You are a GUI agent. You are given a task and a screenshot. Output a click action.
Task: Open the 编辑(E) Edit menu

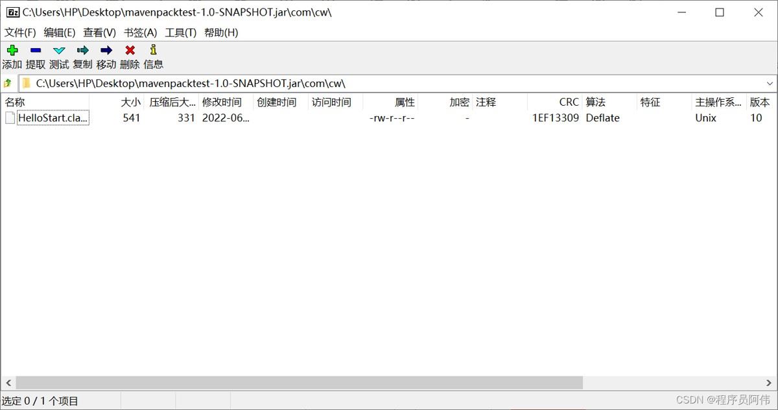click(60, 32)
